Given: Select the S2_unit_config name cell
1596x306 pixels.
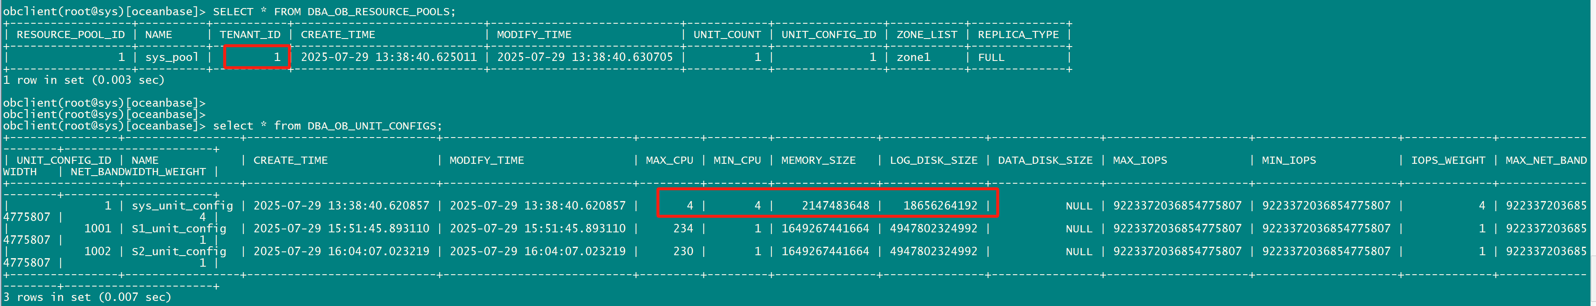Looking at the screenshot, I should pos(179,251).
